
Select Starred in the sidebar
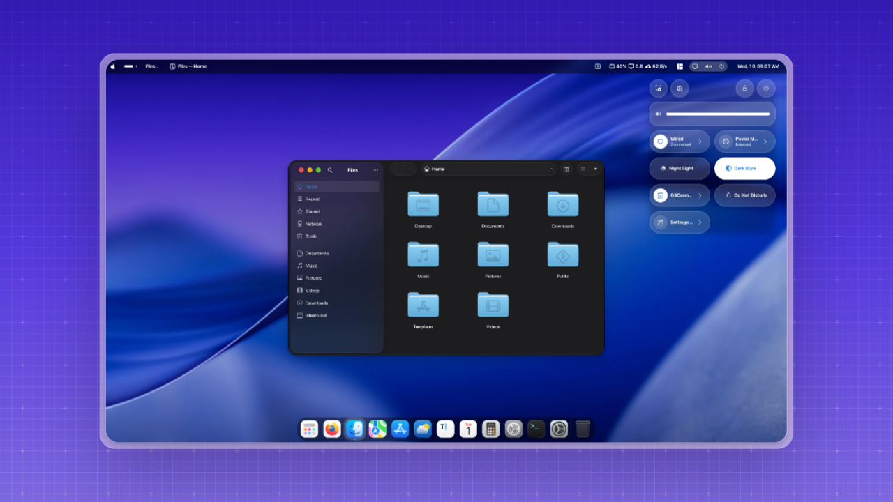pos(337,211)
